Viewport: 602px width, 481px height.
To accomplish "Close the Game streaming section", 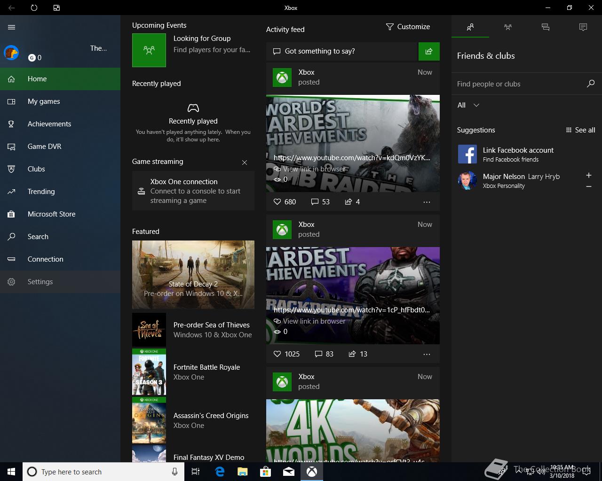I will [245, 163].
